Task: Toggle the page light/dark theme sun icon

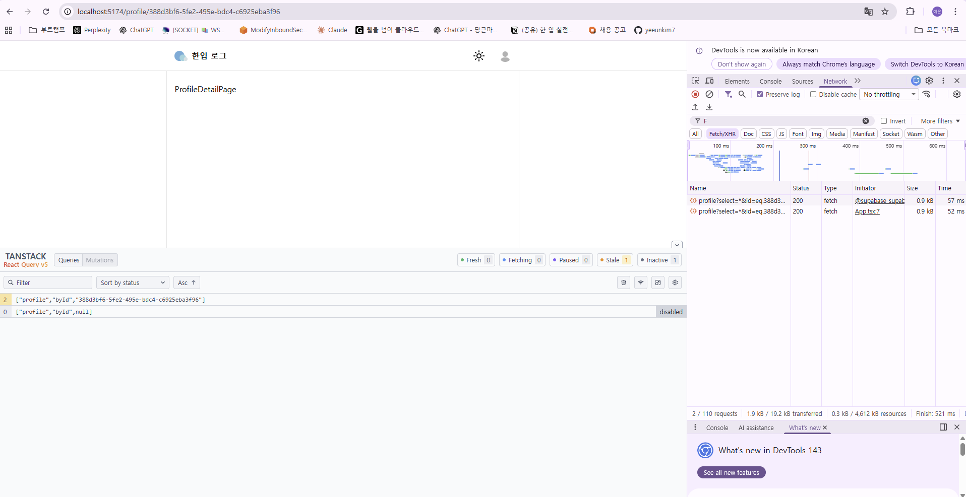Action: (479, 56)
